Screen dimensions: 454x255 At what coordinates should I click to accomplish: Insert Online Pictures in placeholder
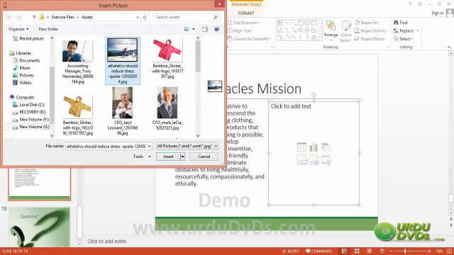pyautogui.click(x=314, y=159)
